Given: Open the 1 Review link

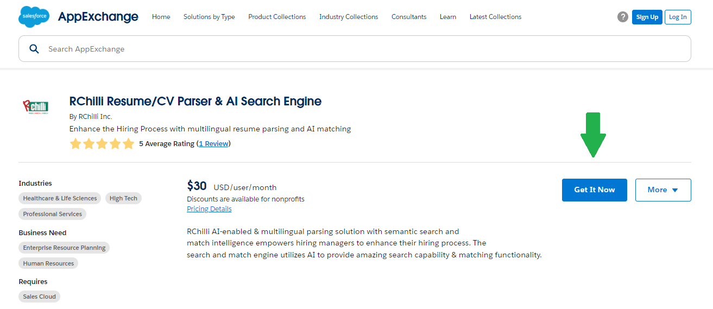Looking at the screenshot, I should click(x=213, y=144).
